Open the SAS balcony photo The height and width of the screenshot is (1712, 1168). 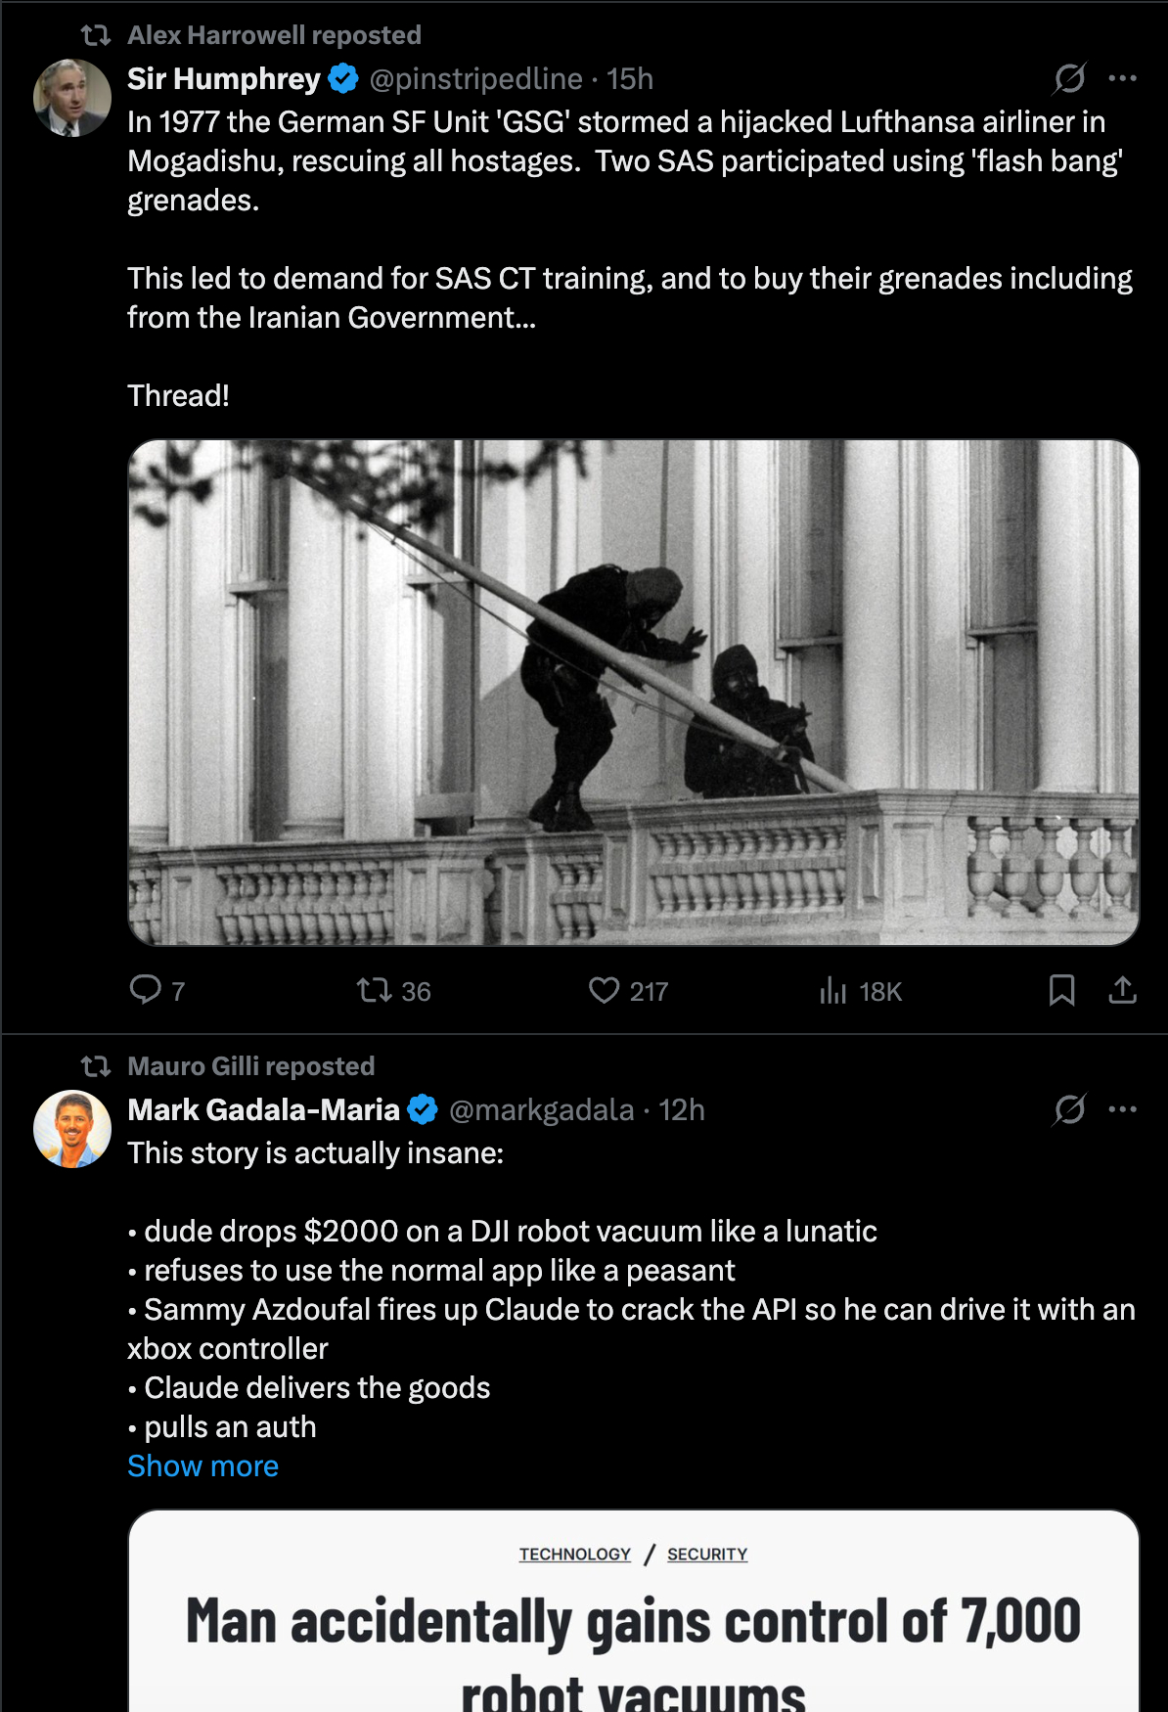[633, 693]
